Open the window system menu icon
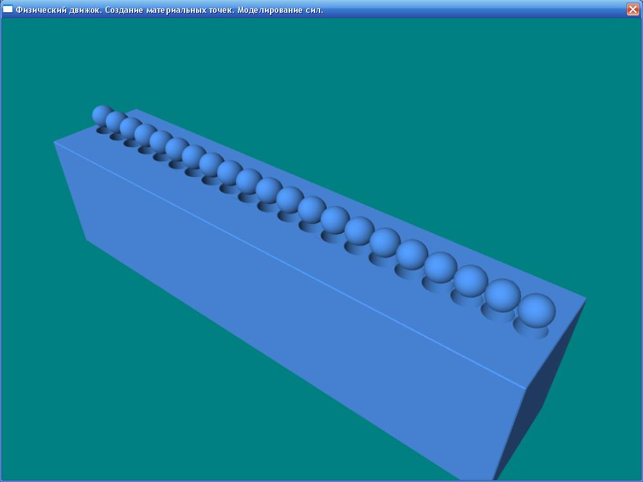Viewport: 643px width, 482px height. click(x=8, y=9)
